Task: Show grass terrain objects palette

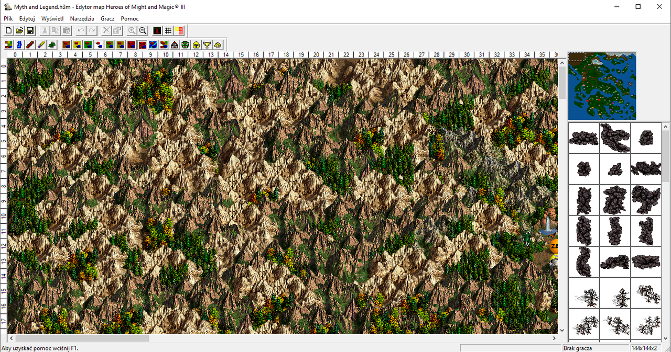Action: point(88,45)
